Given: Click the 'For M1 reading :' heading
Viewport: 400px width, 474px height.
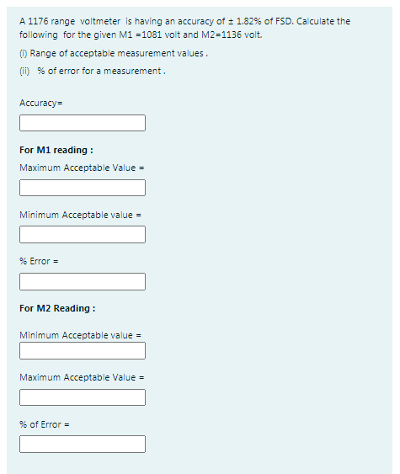Looking at the screenshot, I should point(56,150).
